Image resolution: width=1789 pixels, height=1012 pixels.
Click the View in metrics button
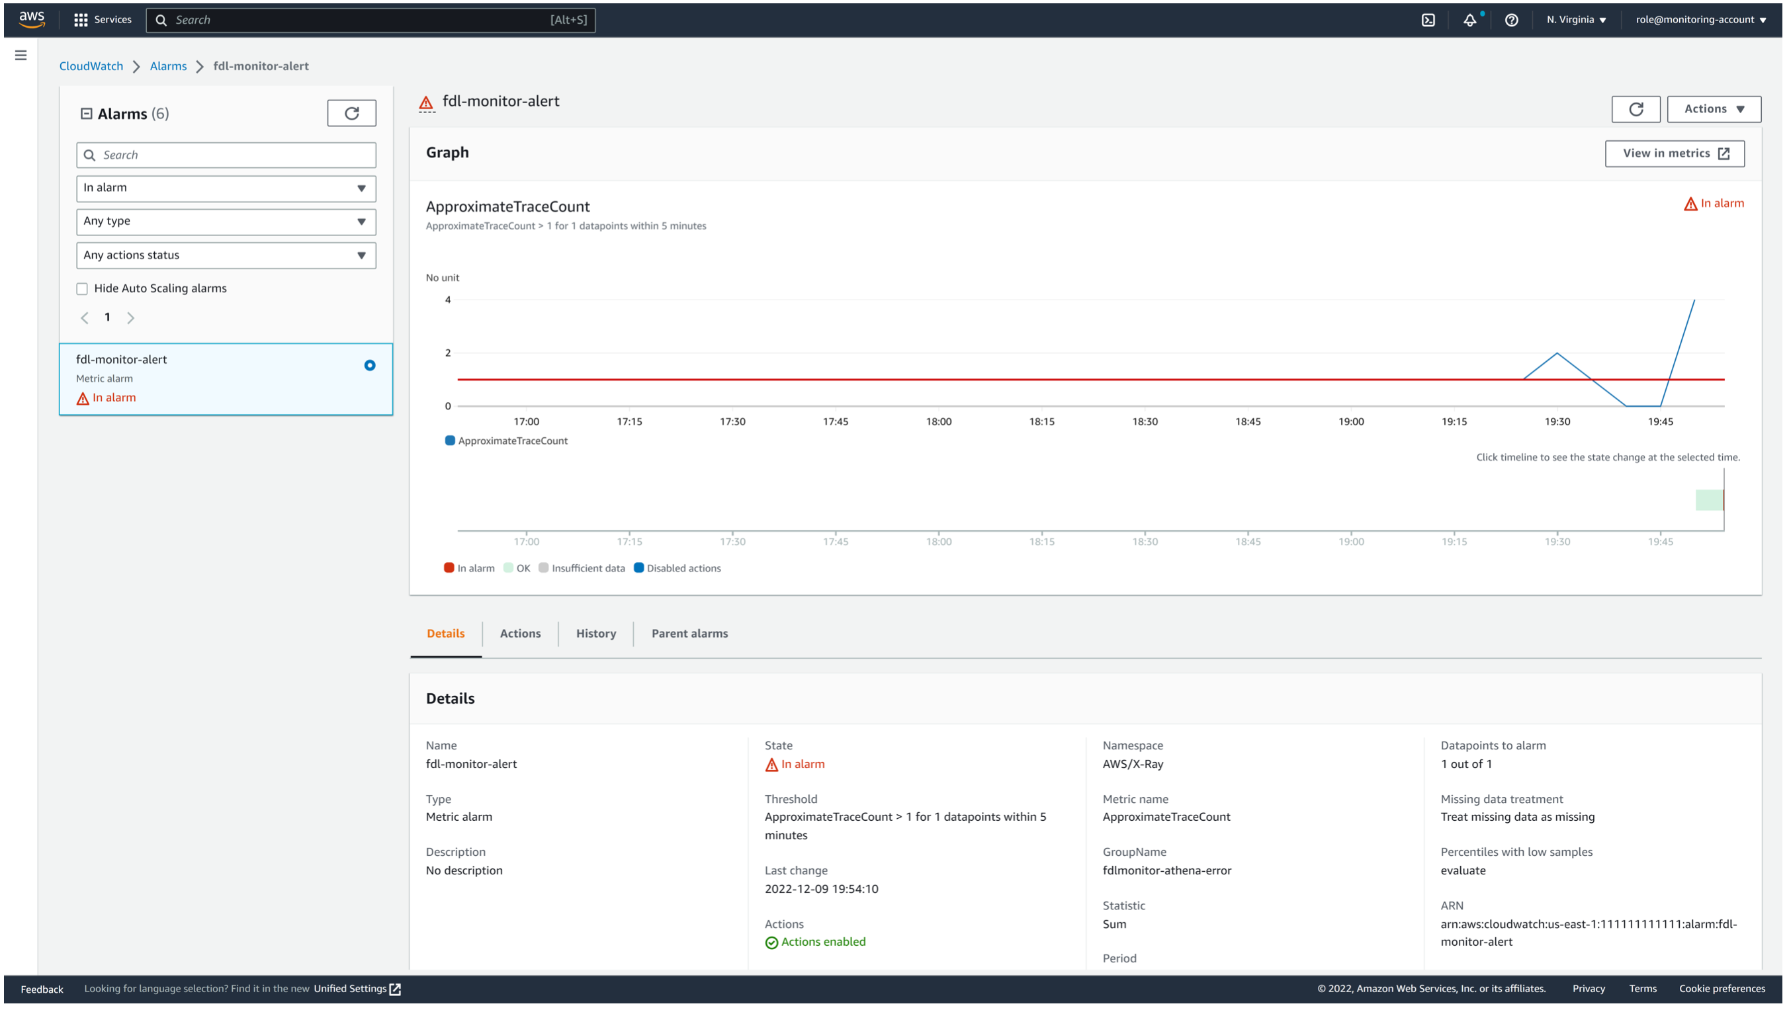tap(1675, 153)
